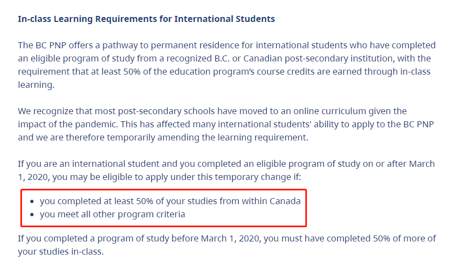Click the red highlighted box border

163,190
